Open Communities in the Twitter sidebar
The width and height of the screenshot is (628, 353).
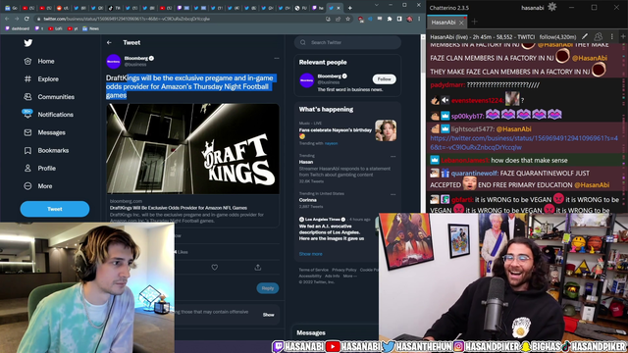[x=49, y=97]
